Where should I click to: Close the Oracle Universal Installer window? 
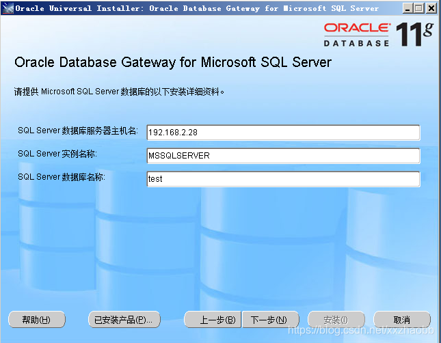pyautogui.click(x=431, y=8)
